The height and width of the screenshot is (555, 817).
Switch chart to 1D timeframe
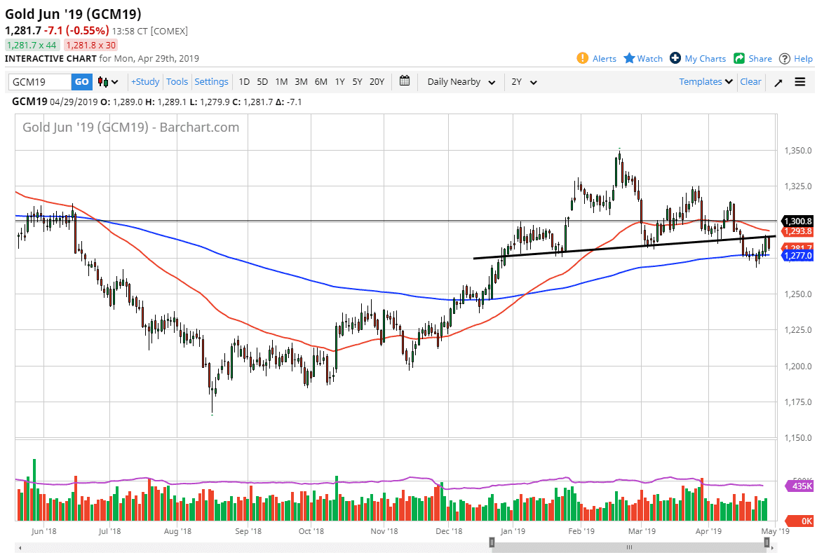coord(244,81)
